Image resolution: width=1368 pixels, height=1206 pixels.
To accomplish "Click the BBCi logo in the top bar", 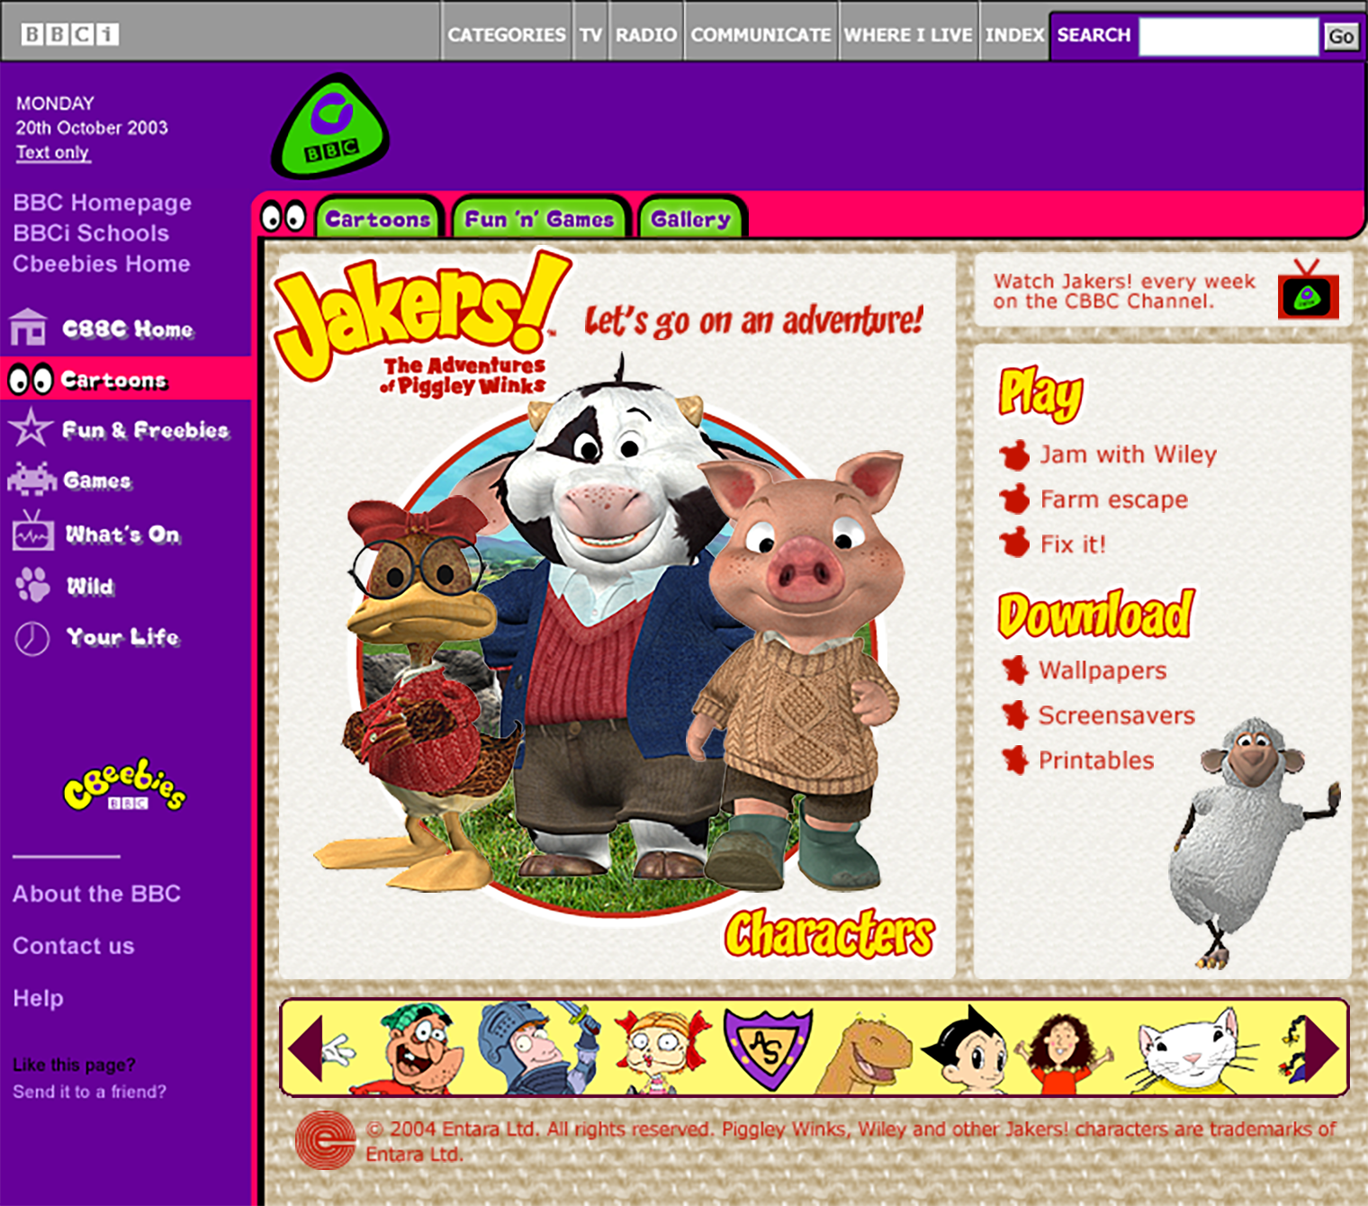I will click(70, 34).
